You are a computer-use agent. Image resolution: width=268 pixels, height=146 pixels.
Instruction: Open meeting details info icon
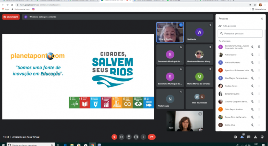coord(235,137)
